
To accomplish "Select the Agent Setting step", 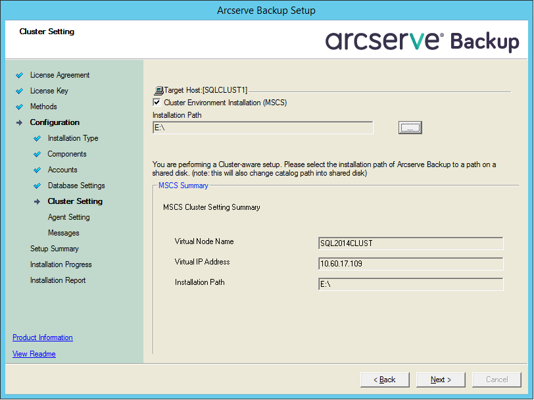I will click(x=68, y=217).
